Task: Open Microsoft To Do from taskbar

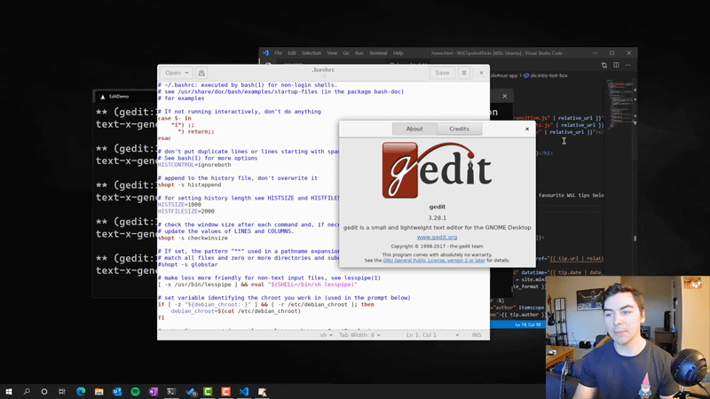Action: (x=191, y=391)
